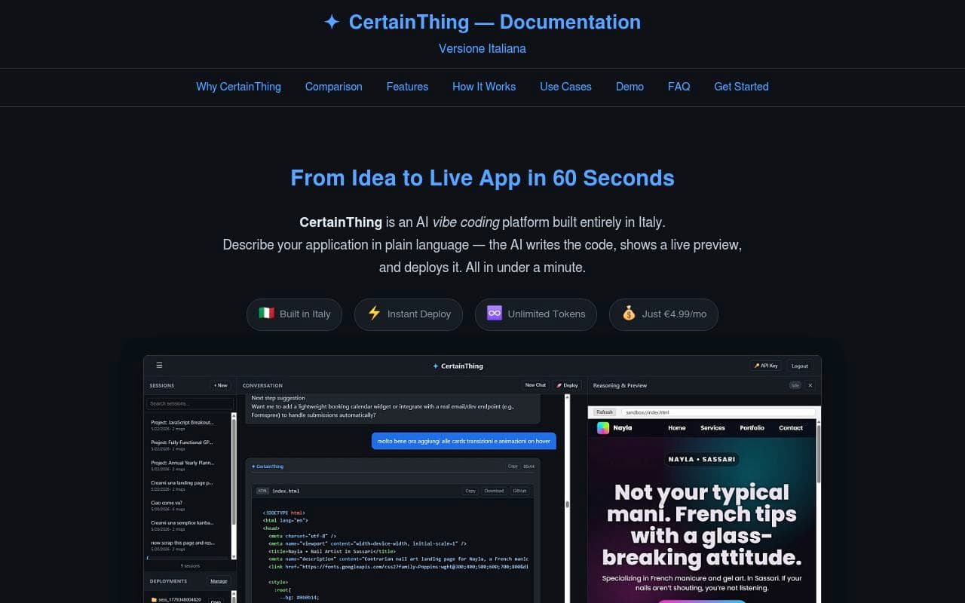Select the Built in Italy badge text
The height and width of the screenshot is (603, 965).
click(x=305, y=314)
